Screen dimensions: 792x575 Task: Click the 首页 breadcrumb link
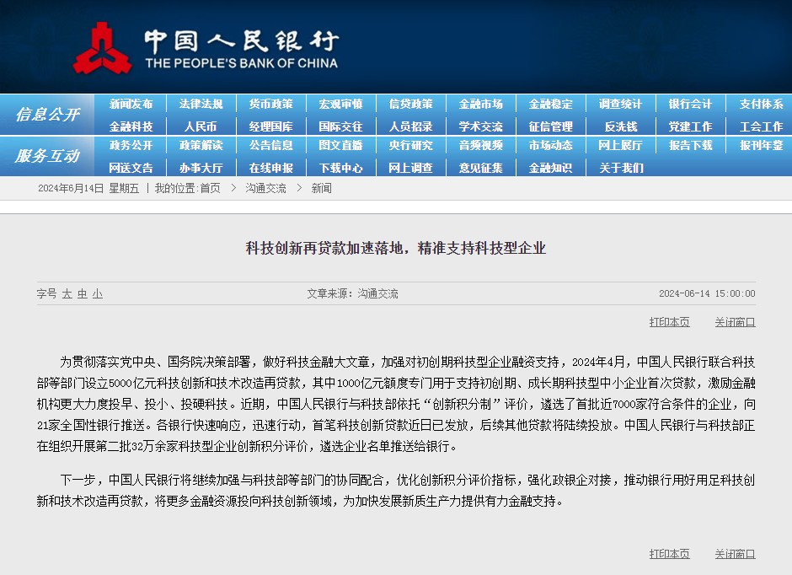(x=210, y=189)
